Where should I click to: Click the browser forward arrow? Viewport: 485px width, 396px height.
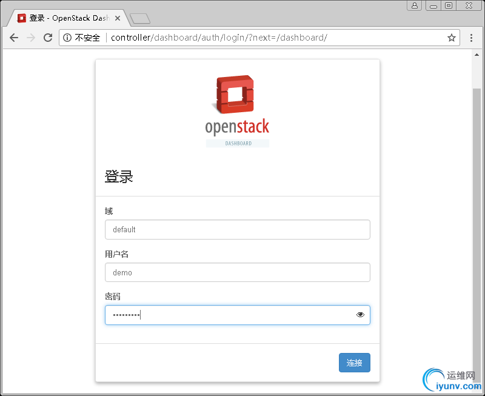click(x=31, y=38)
